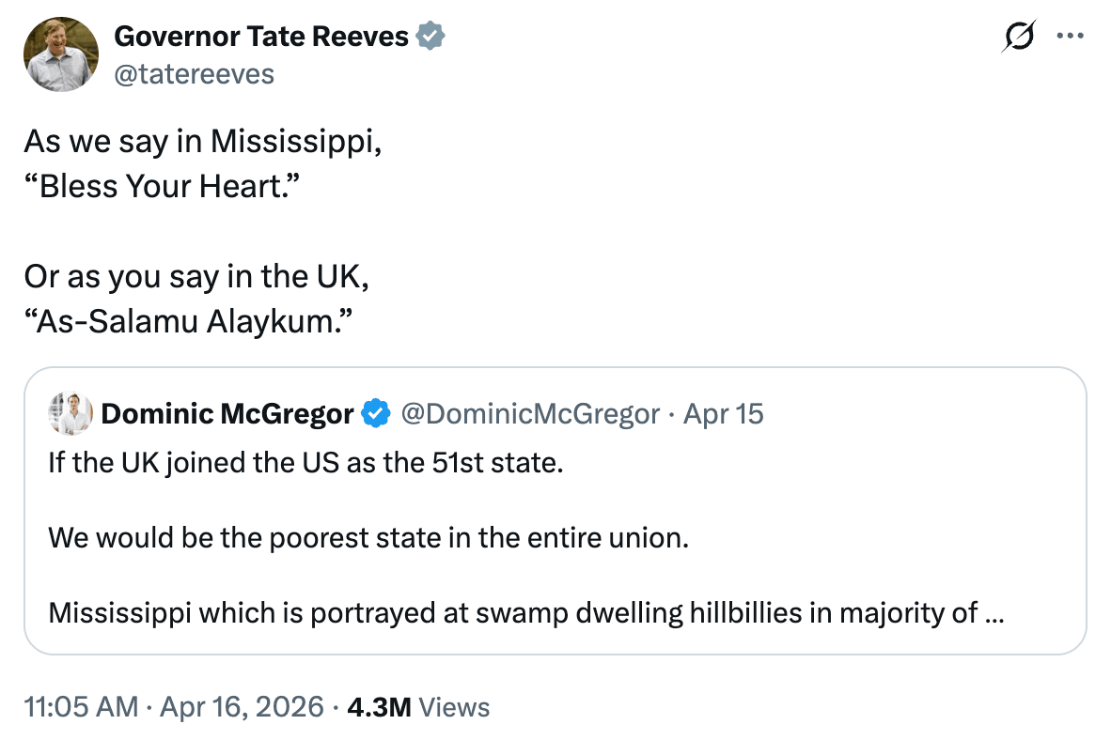Click Dominic McGregor's small avatar
The image size is (1111, 740).
[71, 413]
